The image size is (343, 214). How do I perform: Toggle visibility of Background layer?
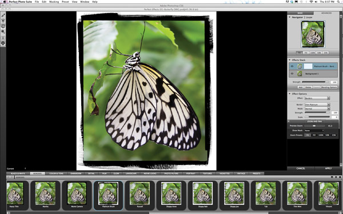point(292,74)
